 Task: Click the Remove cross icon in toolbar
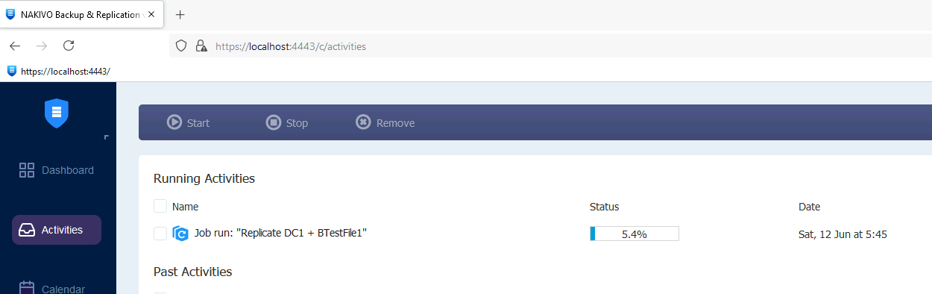coord(363,122)
